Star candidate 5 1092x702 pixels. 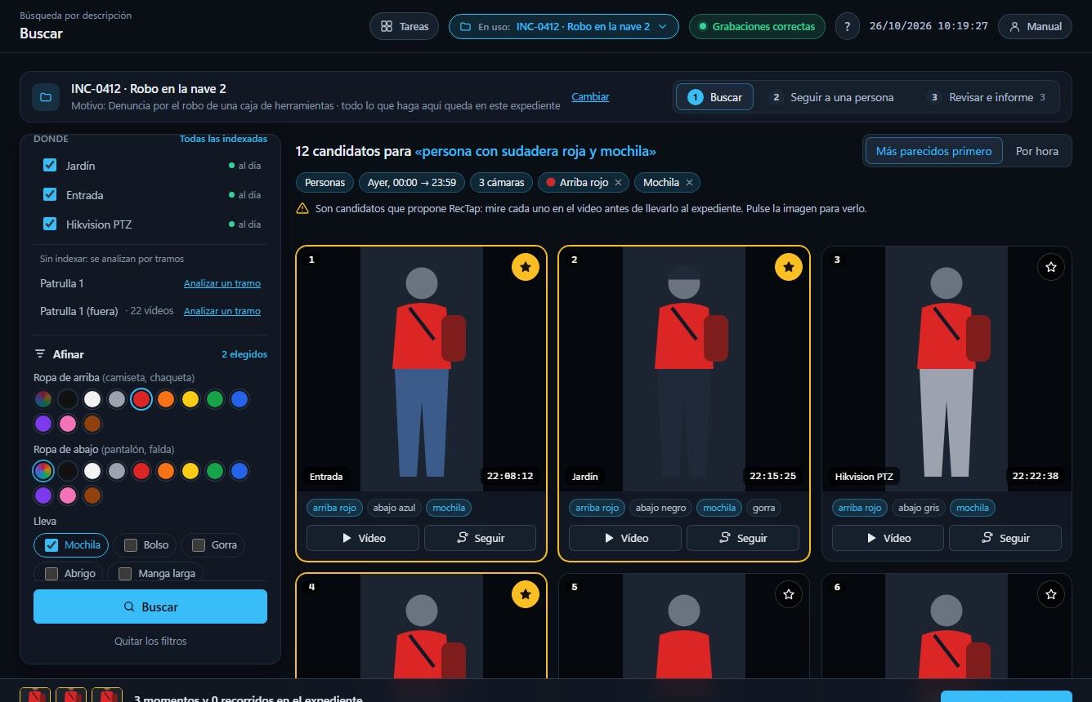coord(789,594)
